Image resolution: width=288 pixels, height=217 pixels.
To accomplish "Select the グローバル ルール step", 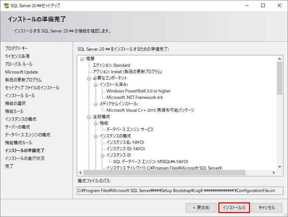I will point(19,64).
